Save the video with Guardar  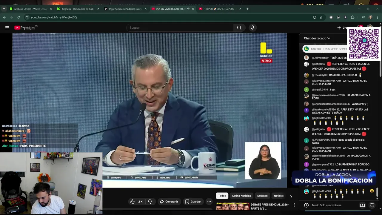[193, 202]
